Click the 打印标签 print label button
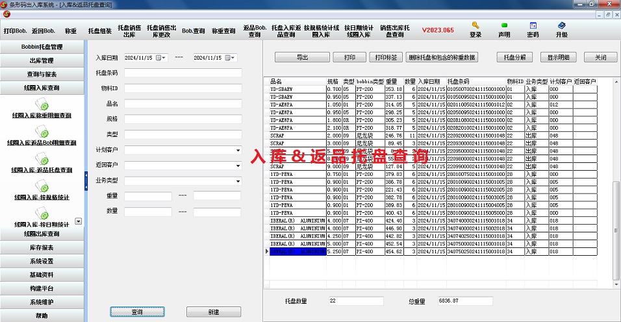The image size is (621, 322). (x=387, y=57)
